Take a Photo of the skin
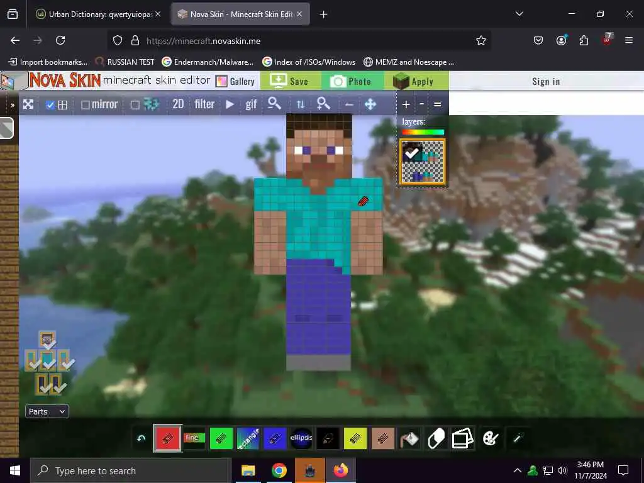Viewport: 644px width, 483px height. 352,81
